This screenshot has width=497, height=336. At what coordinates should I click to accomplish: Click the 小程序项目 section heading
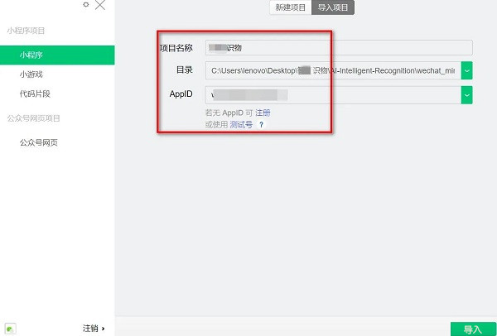pos(26,31)
